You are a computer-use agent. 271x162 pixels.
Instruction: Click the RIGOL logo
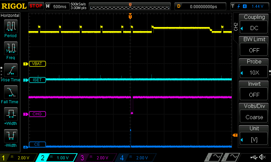[x=14, y=6]
